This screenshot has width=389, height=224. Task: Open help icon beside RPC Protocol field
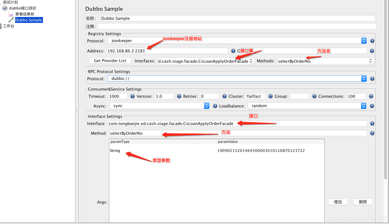tap(372, 79)
